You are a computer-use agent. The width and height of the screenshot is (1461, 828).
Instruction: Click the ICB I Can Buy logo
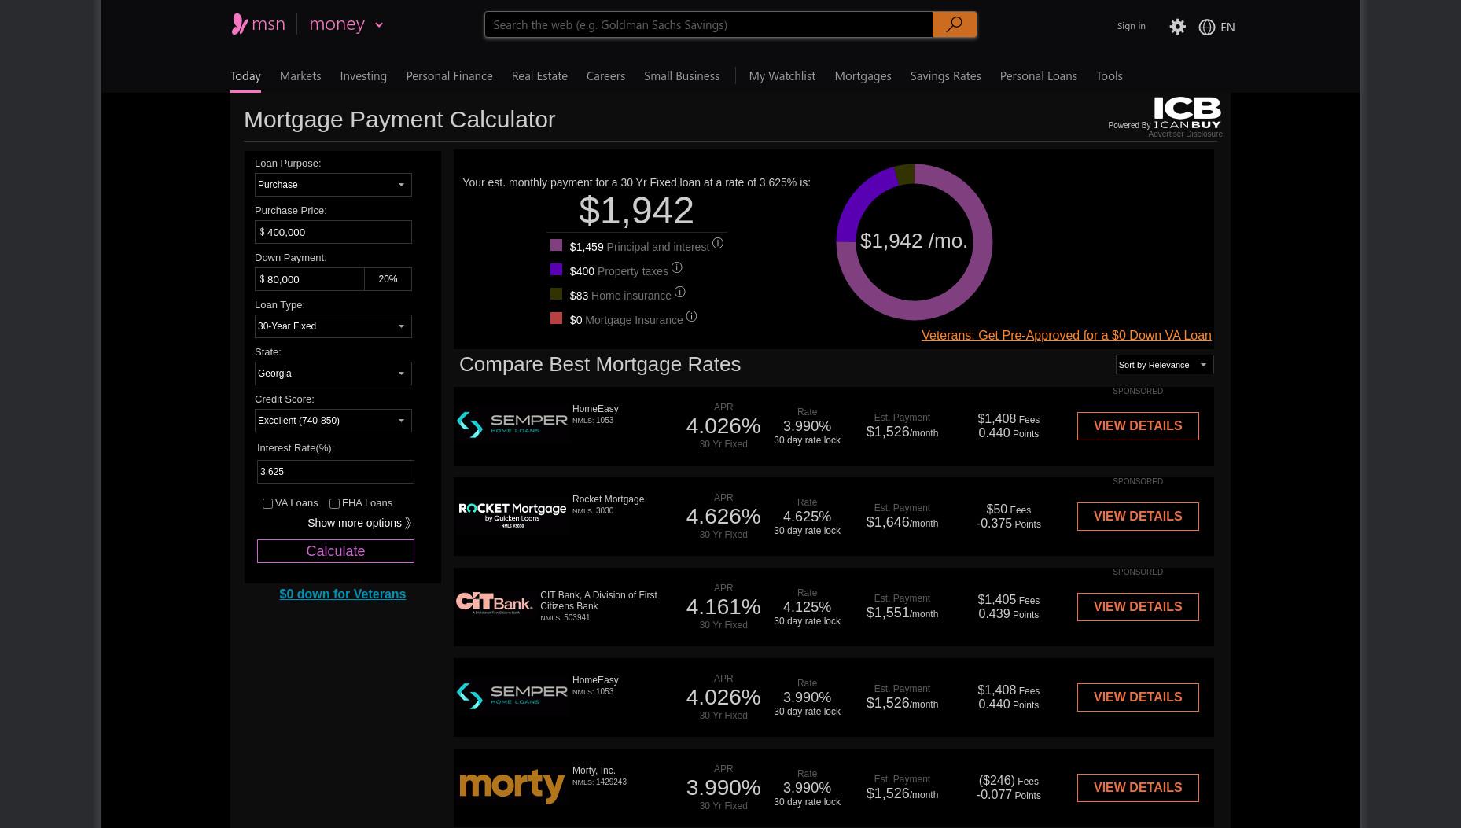(1187, 112)
